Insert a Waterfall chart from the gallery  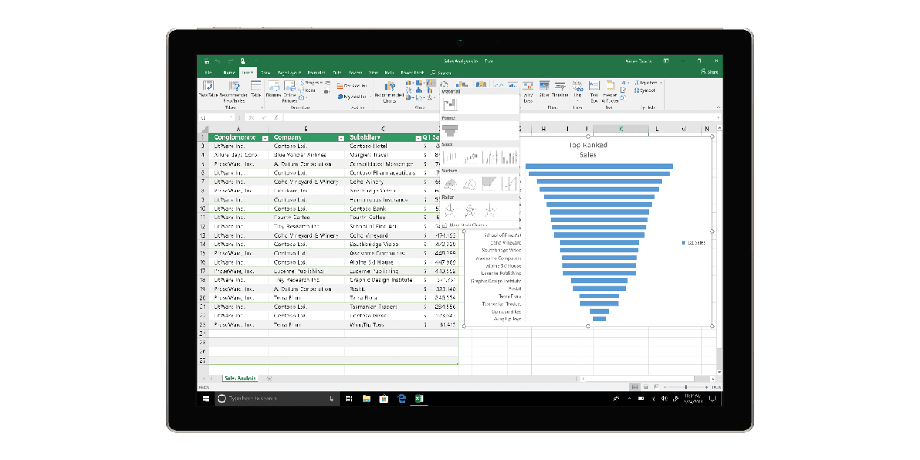coord(450,104)
